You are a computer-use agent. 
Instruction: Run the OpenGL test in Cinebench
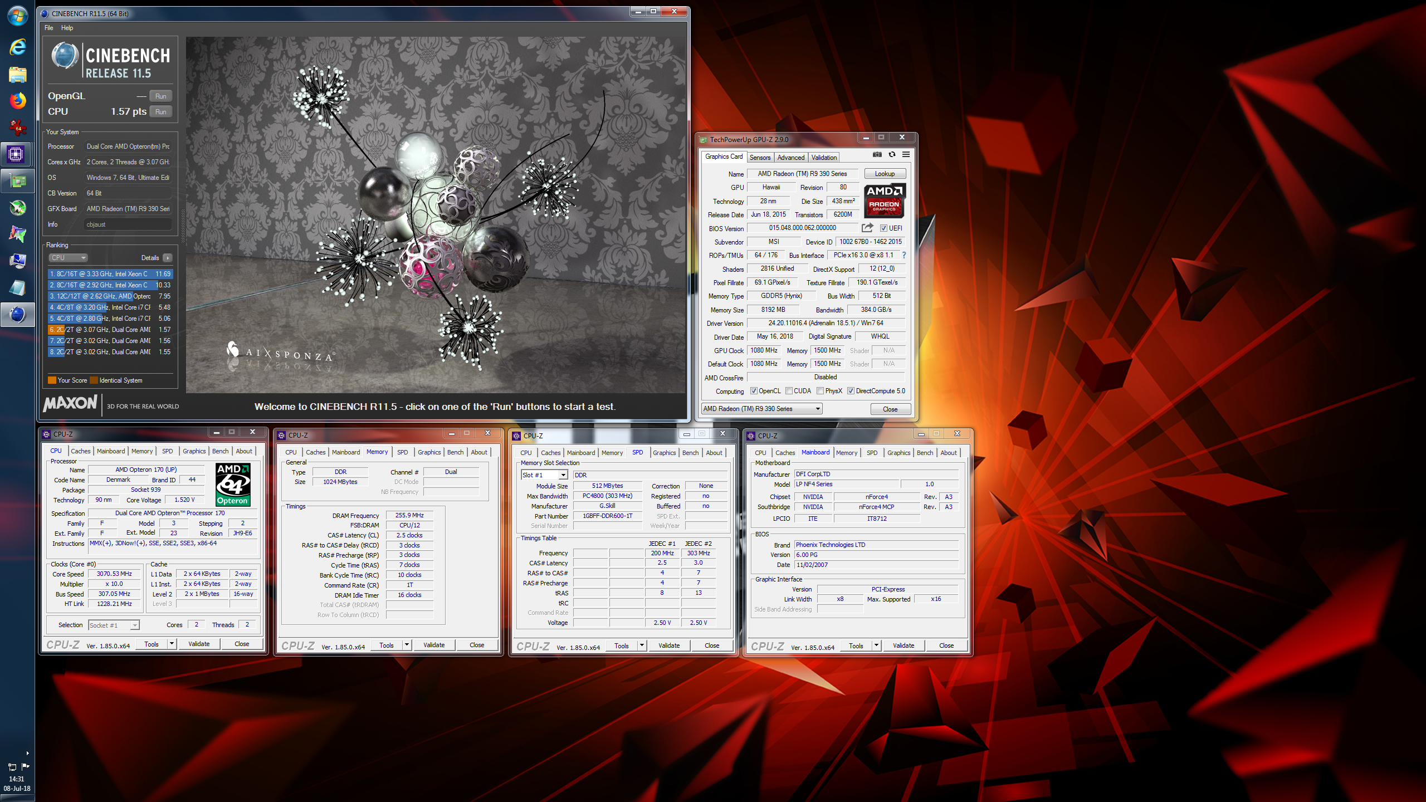[x=161, y=96]
